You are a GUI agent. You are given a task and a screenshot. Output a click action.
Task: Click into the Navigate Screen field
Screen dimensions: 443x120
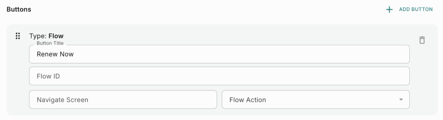tap(123, 100)
